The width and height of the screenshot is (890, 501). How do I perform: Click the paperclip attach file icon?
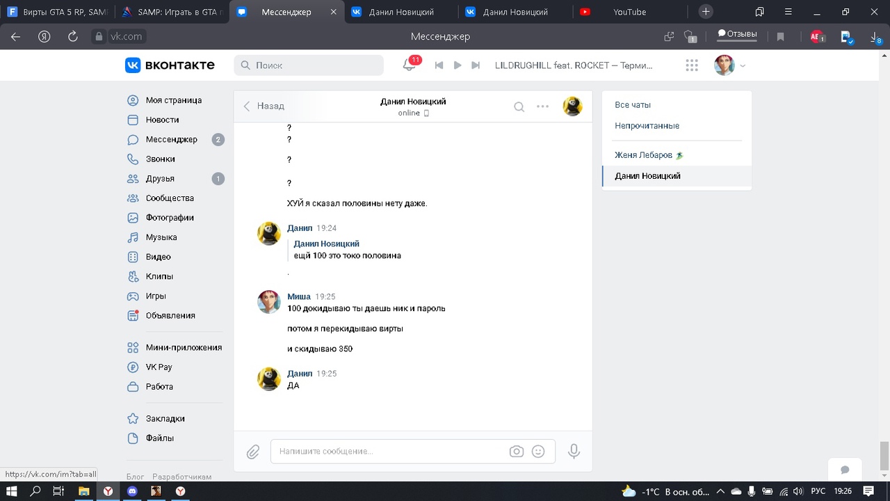(253, 452)
